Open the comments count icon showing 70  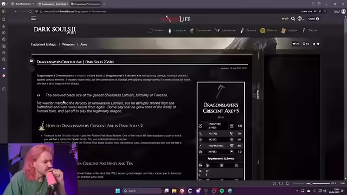point(295,44)
